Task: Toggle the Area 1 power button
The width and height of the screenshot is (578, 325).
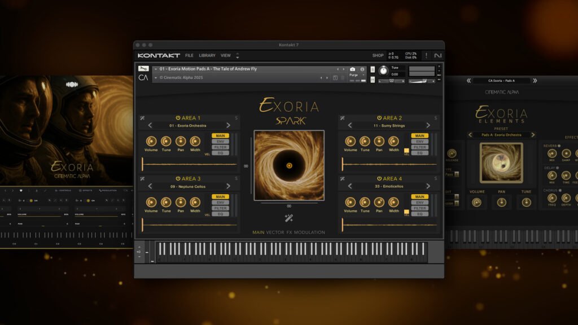Action: pos(178,117)
